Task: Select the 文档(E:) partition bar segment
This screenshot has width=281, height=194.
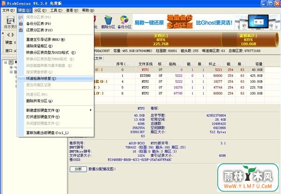Action: tap(161, 40)
